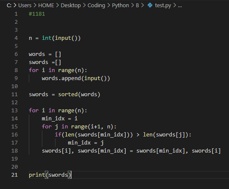Open the 'Users' breadcrumb segment
Image resolution: width=229 pixels, height=189 pixels.
point(25,6)
